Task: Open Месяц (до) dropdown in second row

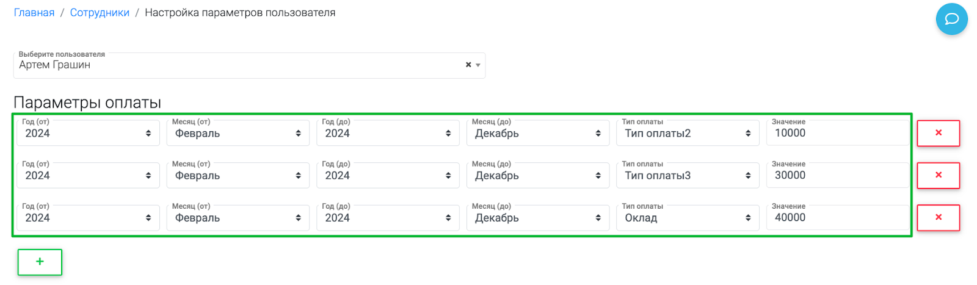Action: (x=538, y=175)
